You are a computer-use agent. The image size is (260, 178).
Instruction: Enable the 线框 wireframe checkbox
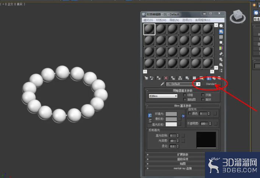pyautogui.click(x=185, y=95)
